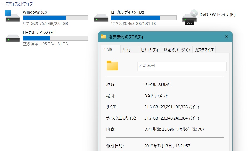249x151 pixels.
Task: Click the folder name field containing 淫夢素材
Action: [182, 66]
